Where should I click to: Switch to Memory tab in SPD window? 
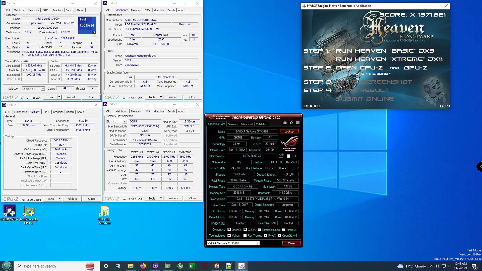tap(136, 111)
